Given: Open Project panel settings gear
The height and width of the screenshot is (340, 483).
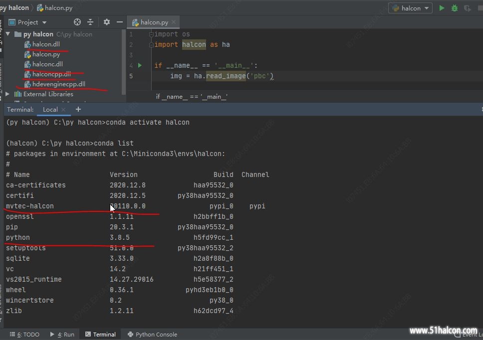Looking at the screenshot, I should tap(107, 22).
